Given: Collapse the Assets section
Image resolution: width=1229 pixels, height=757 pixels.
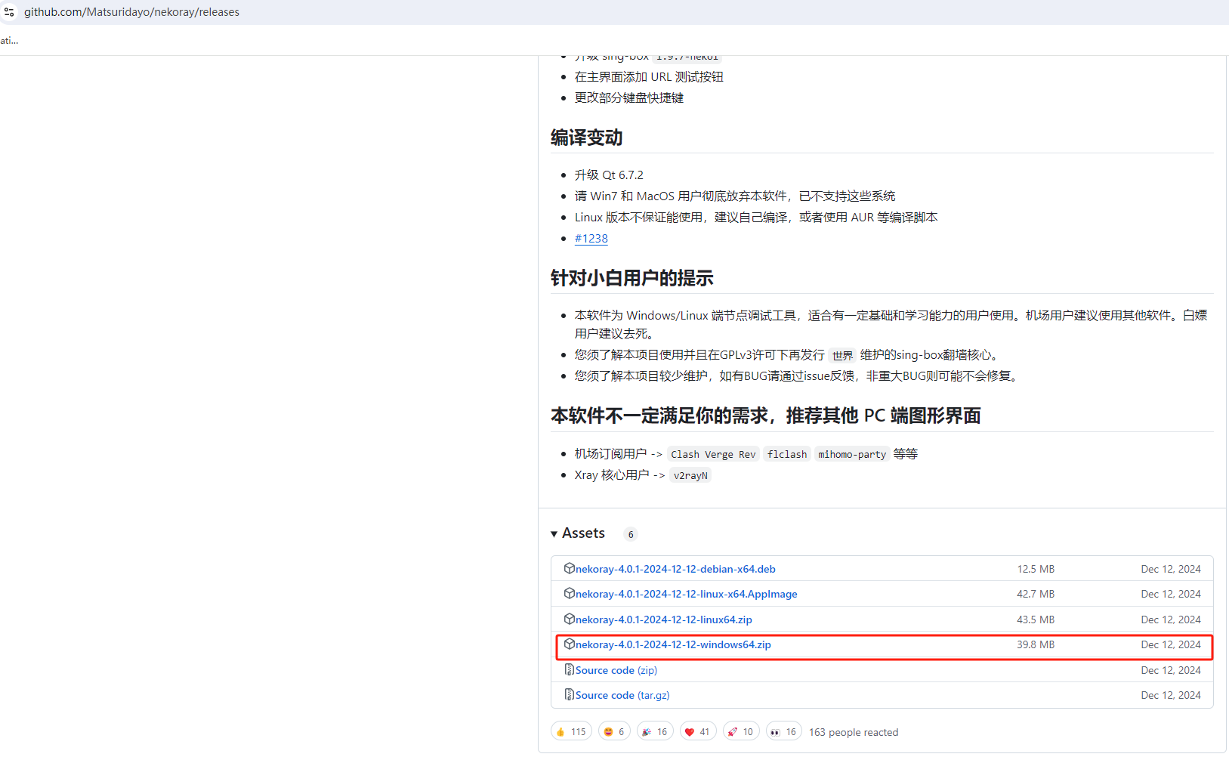Looking at the screenshot, I should pos(578,533).
